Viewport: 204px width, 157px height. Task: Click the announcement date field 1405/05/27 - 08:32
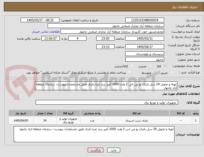click(x=40, y=20)
